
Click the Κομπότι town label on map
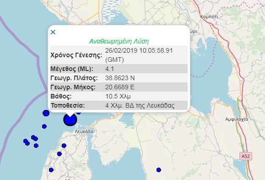209,17
